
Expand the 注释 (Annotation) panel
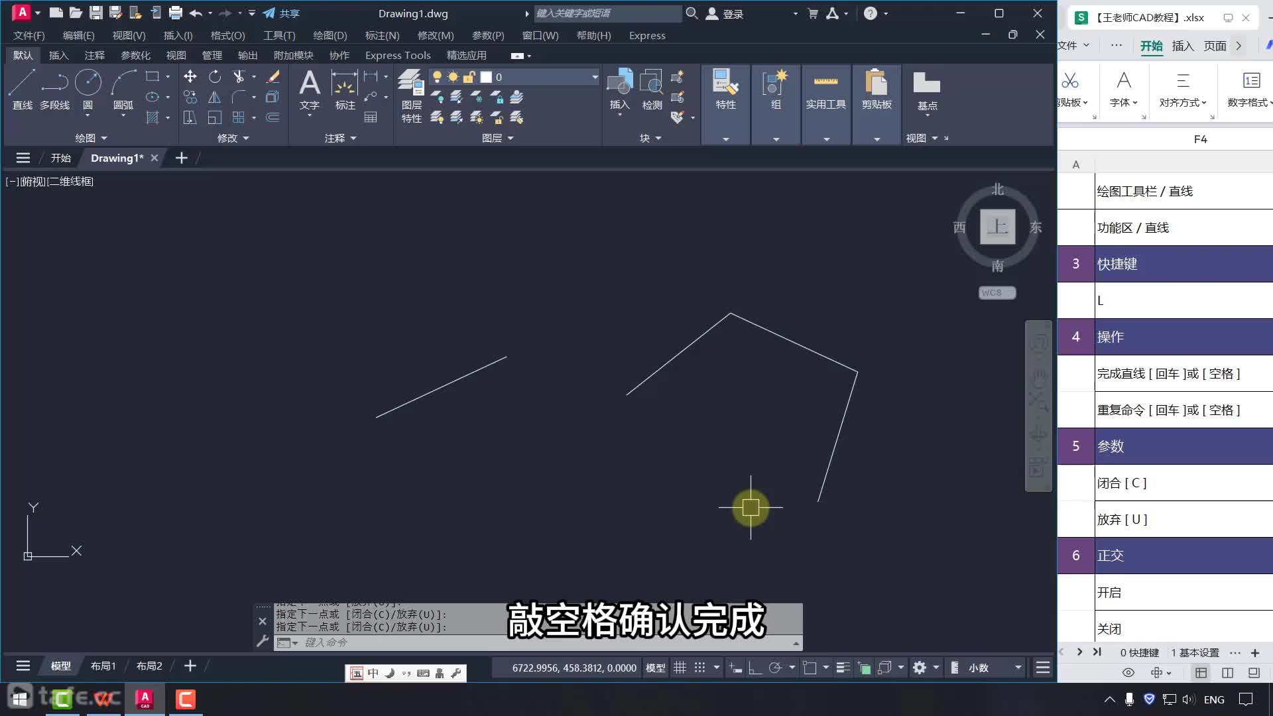pyautogui.click(x=340, y=138)
